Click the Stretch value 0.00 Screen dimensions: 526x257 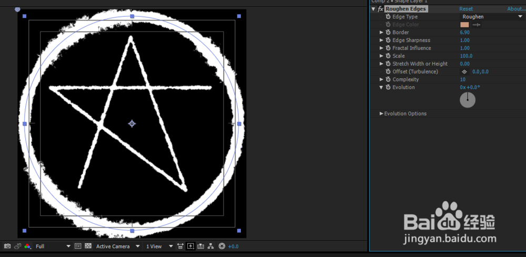(464, 64)
